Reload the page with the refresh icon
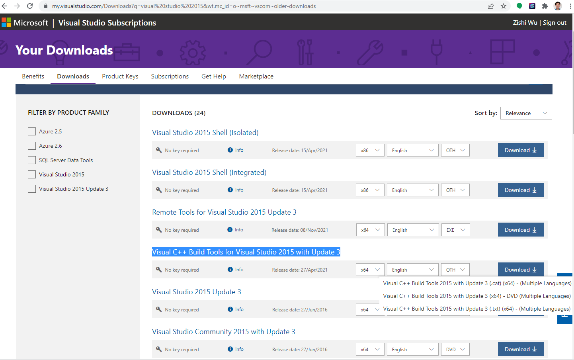 click(x=30, y=6)
